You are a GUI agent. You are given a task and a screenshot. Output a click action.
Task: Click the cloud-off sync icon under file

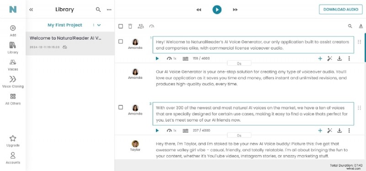[x=65, y=47]
